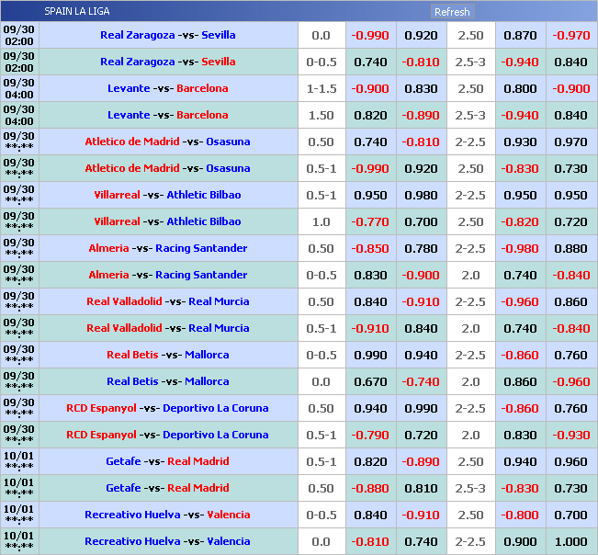Pick the 0.800 odds in the Levante vs Barcelona row
The height and width of the screenshot is (555, 598).
click(x=520, y=88)
